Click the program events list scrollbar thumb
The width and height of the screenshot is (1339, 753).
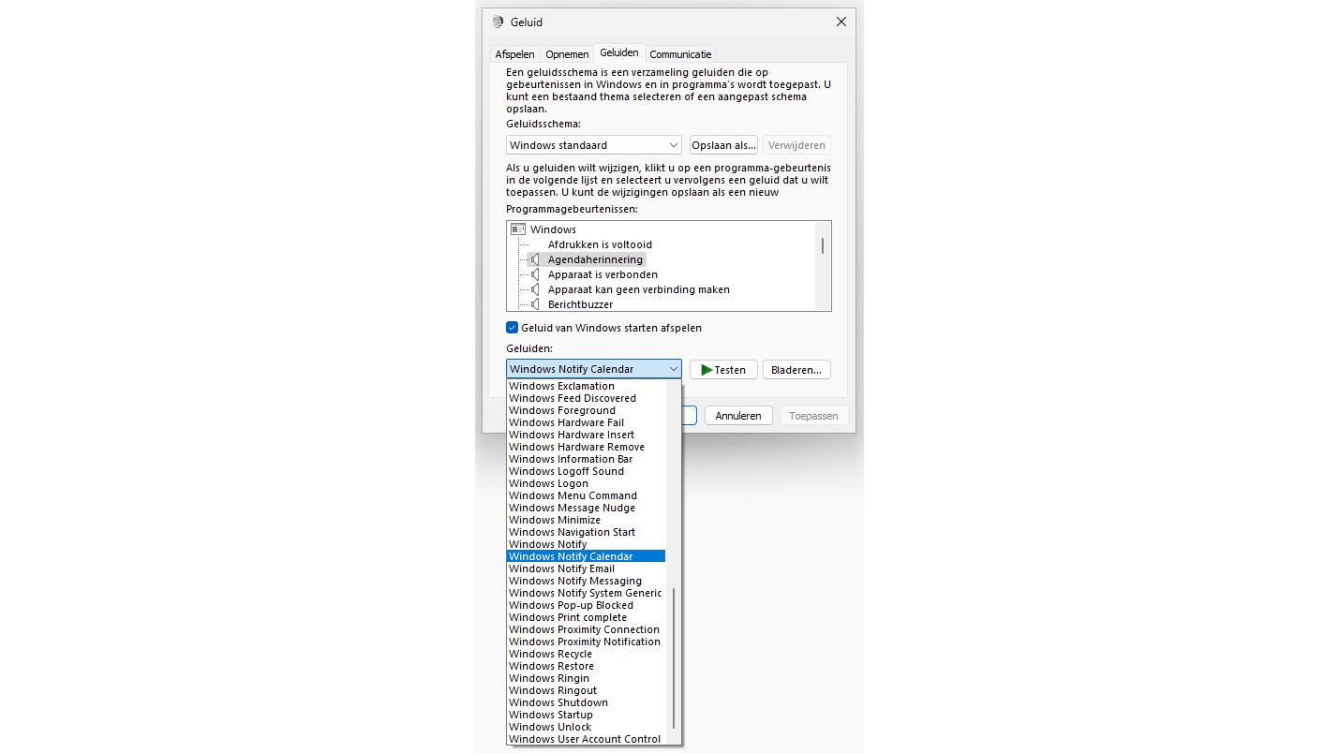click(x=823, y=245)
